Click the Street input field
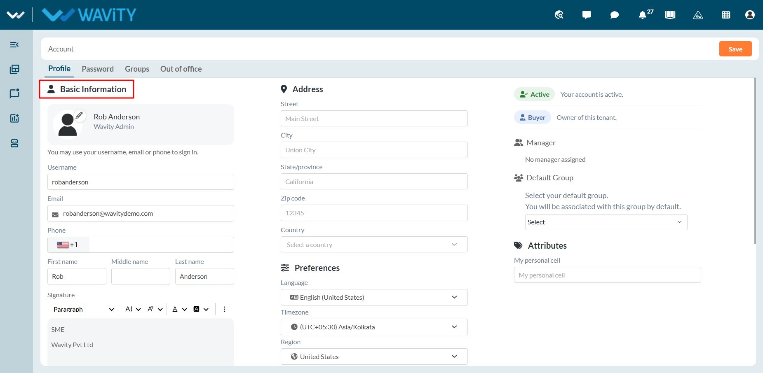763x373 pixels. click(374, 119)
